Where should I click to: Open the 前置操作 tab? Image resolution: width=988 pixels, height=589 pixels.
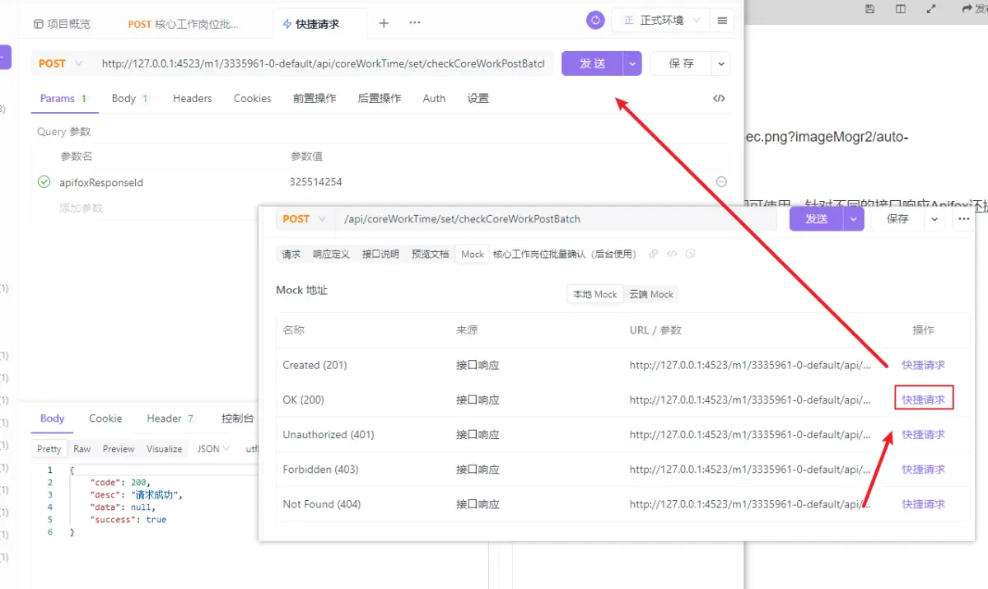315,98
